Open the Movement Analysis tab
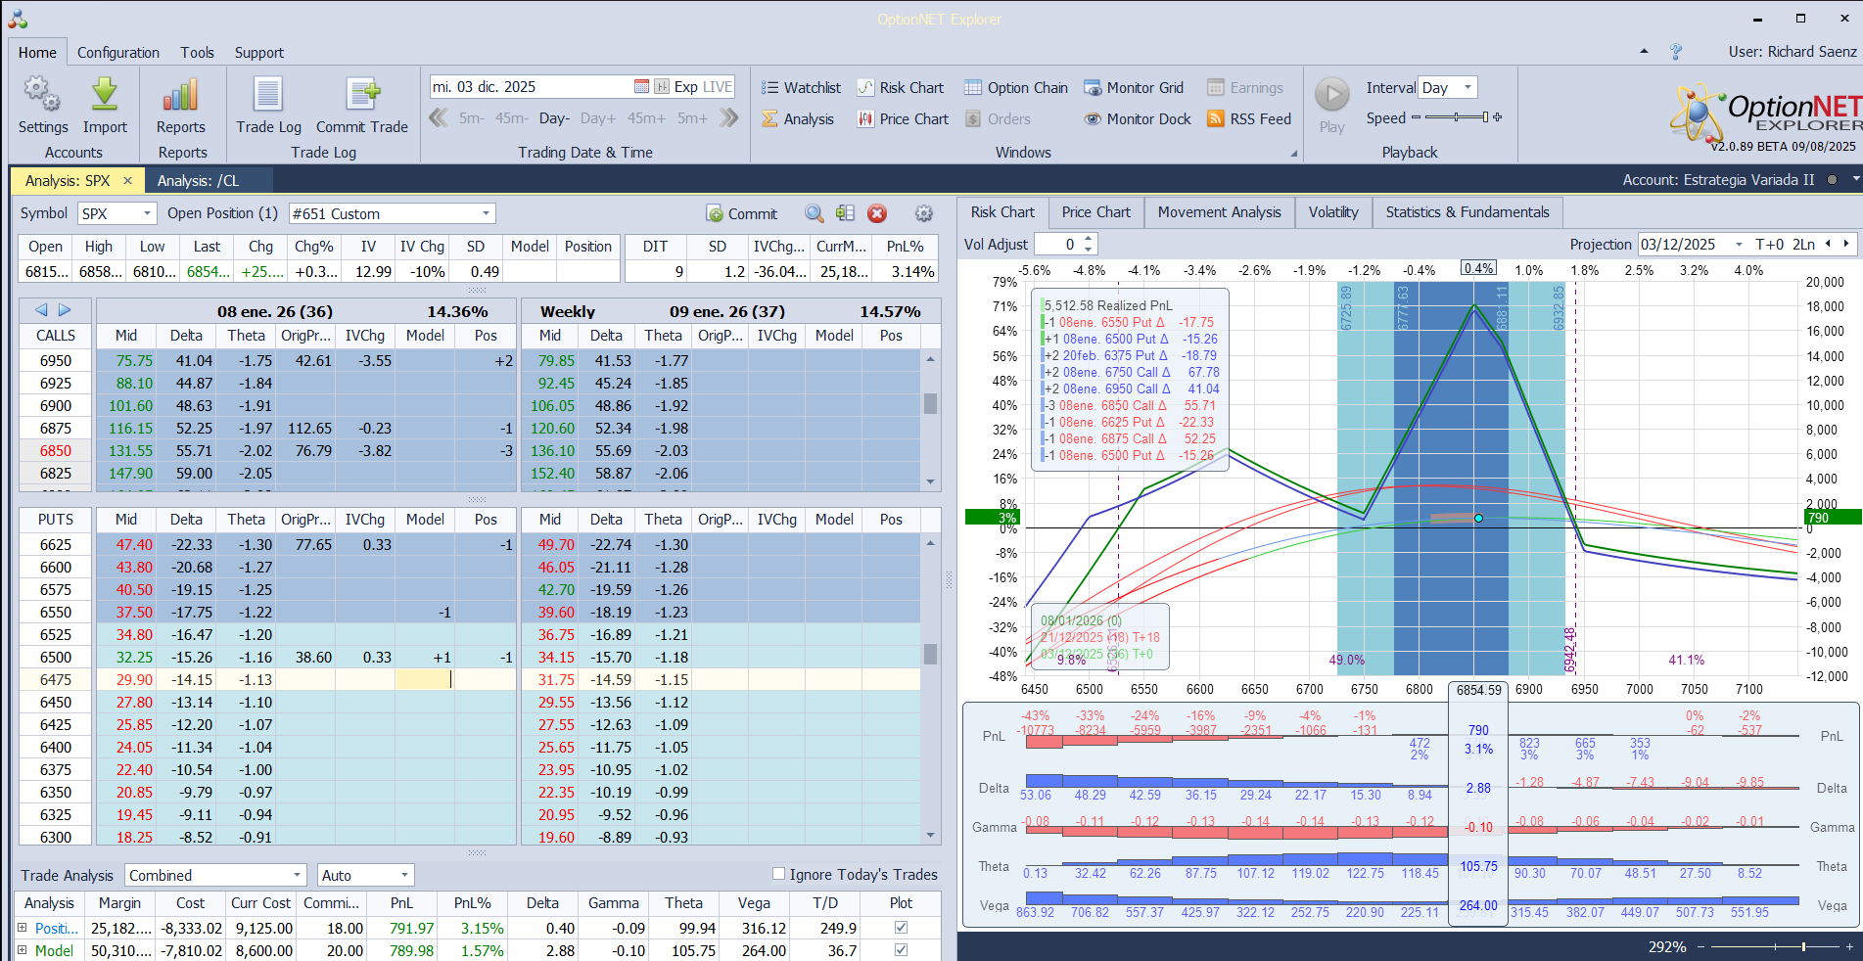 click(1219, 212)
